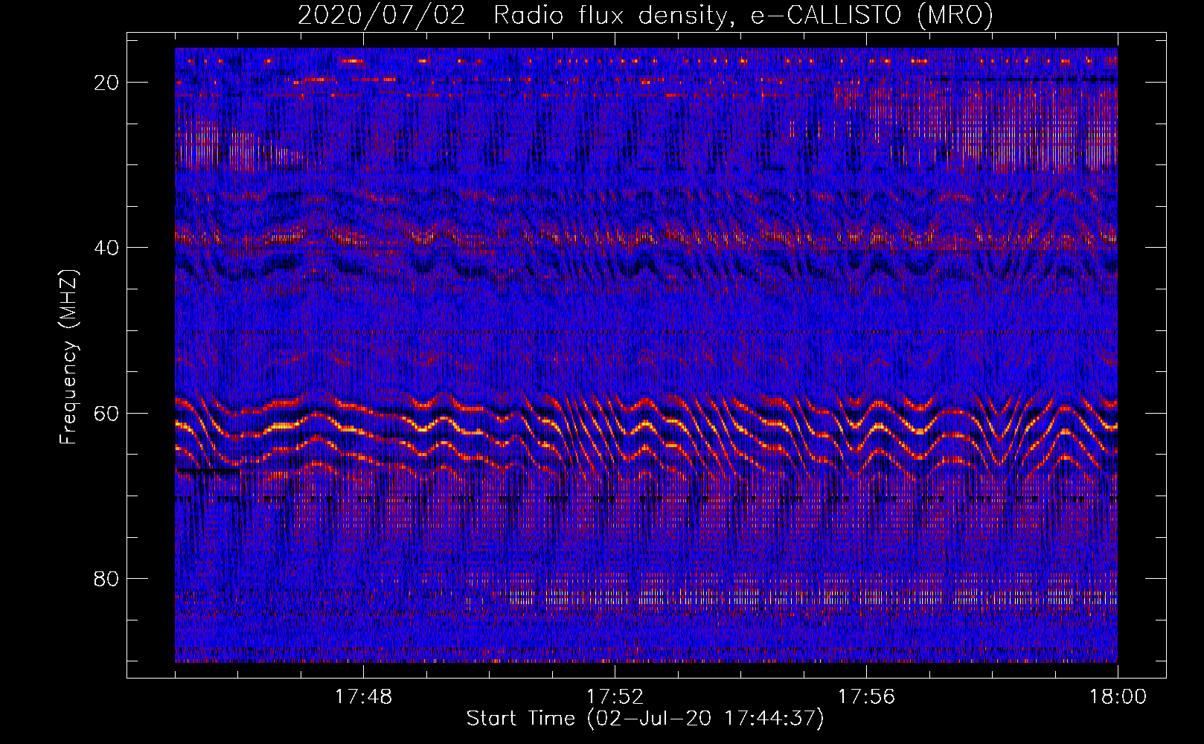Screen dimensions: 1204x744
Task: Click the time tick label "17:56"
Action: [x=866, y=697]
